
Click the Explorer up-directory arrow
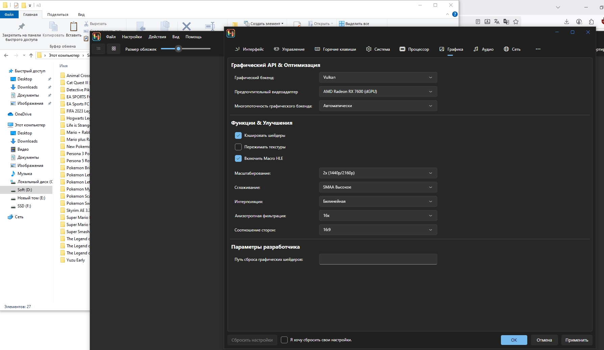pos(31,55)
